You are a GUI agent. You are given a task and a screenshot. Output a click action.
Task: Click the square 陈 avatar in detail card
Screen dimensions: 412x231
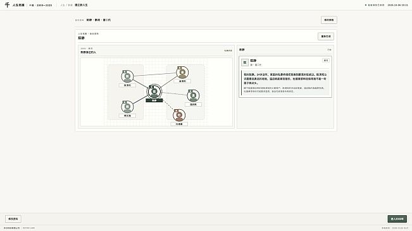point(245,62)
